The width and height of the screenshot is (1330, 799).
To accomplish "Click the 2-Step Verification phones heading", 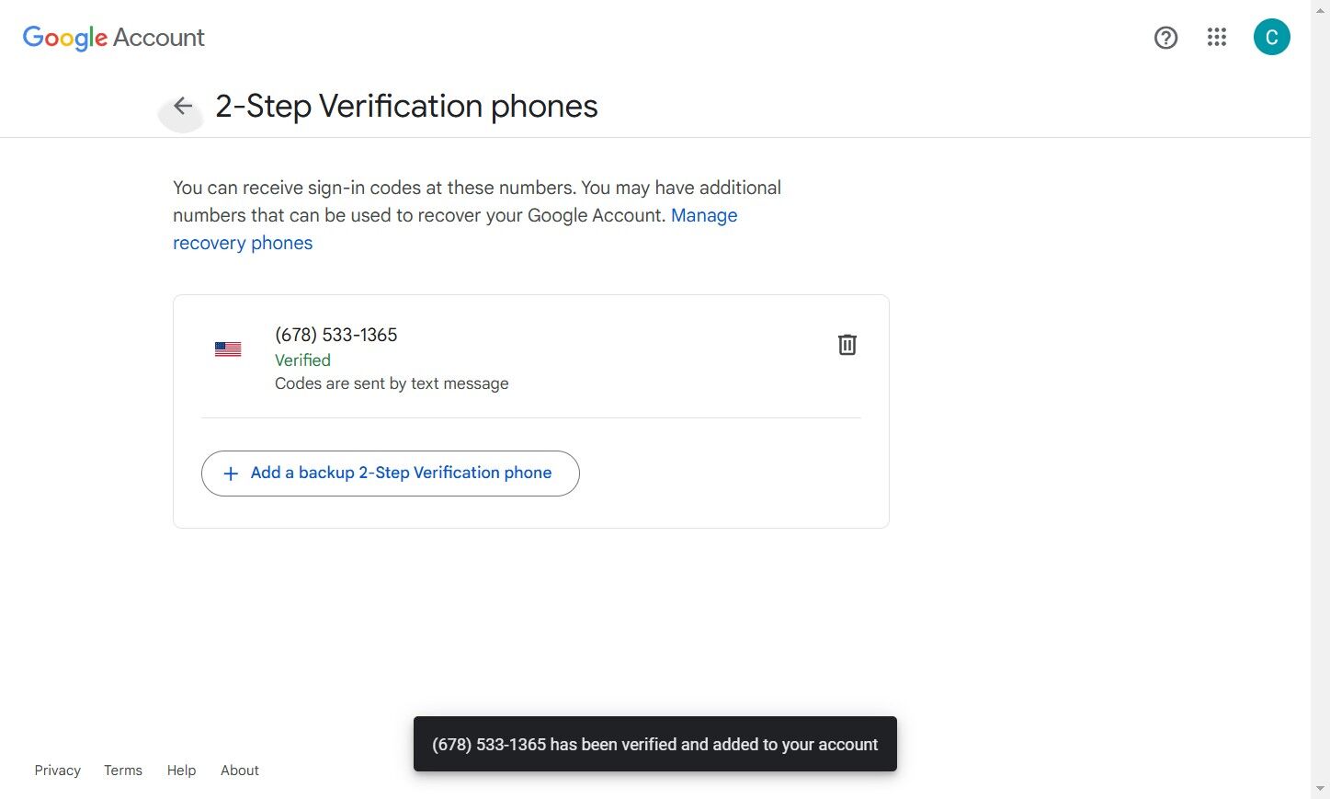I will coord(406,107).
